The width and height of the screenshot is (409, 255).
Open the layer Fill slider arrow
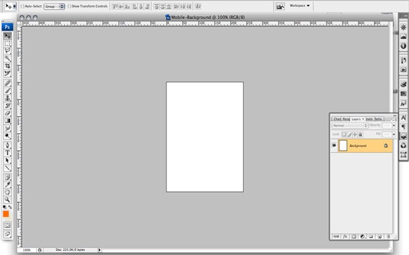pyautogui.click(x=394, y=134)
